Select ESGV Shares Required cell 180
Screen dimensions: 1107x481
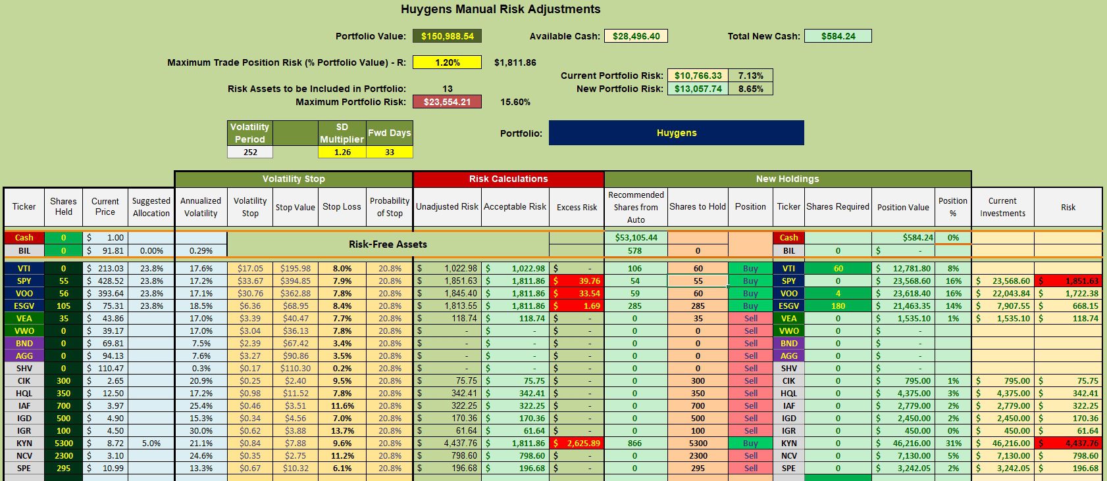tap(838, 306)
